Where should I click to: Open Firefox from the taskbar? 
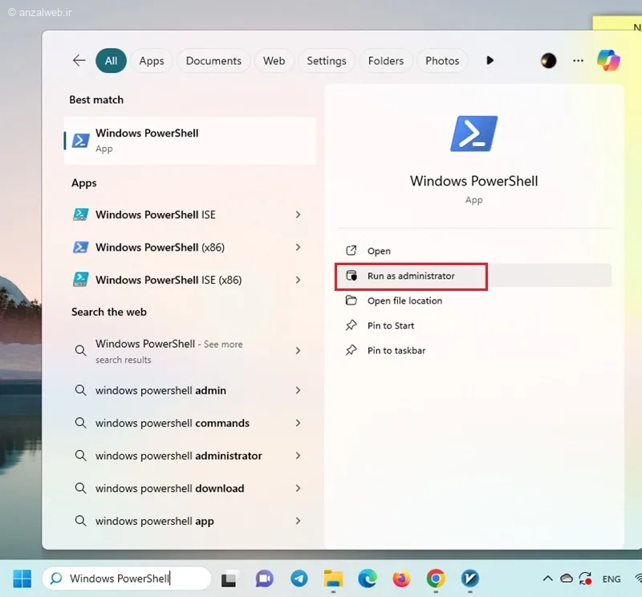click(401, 578)
